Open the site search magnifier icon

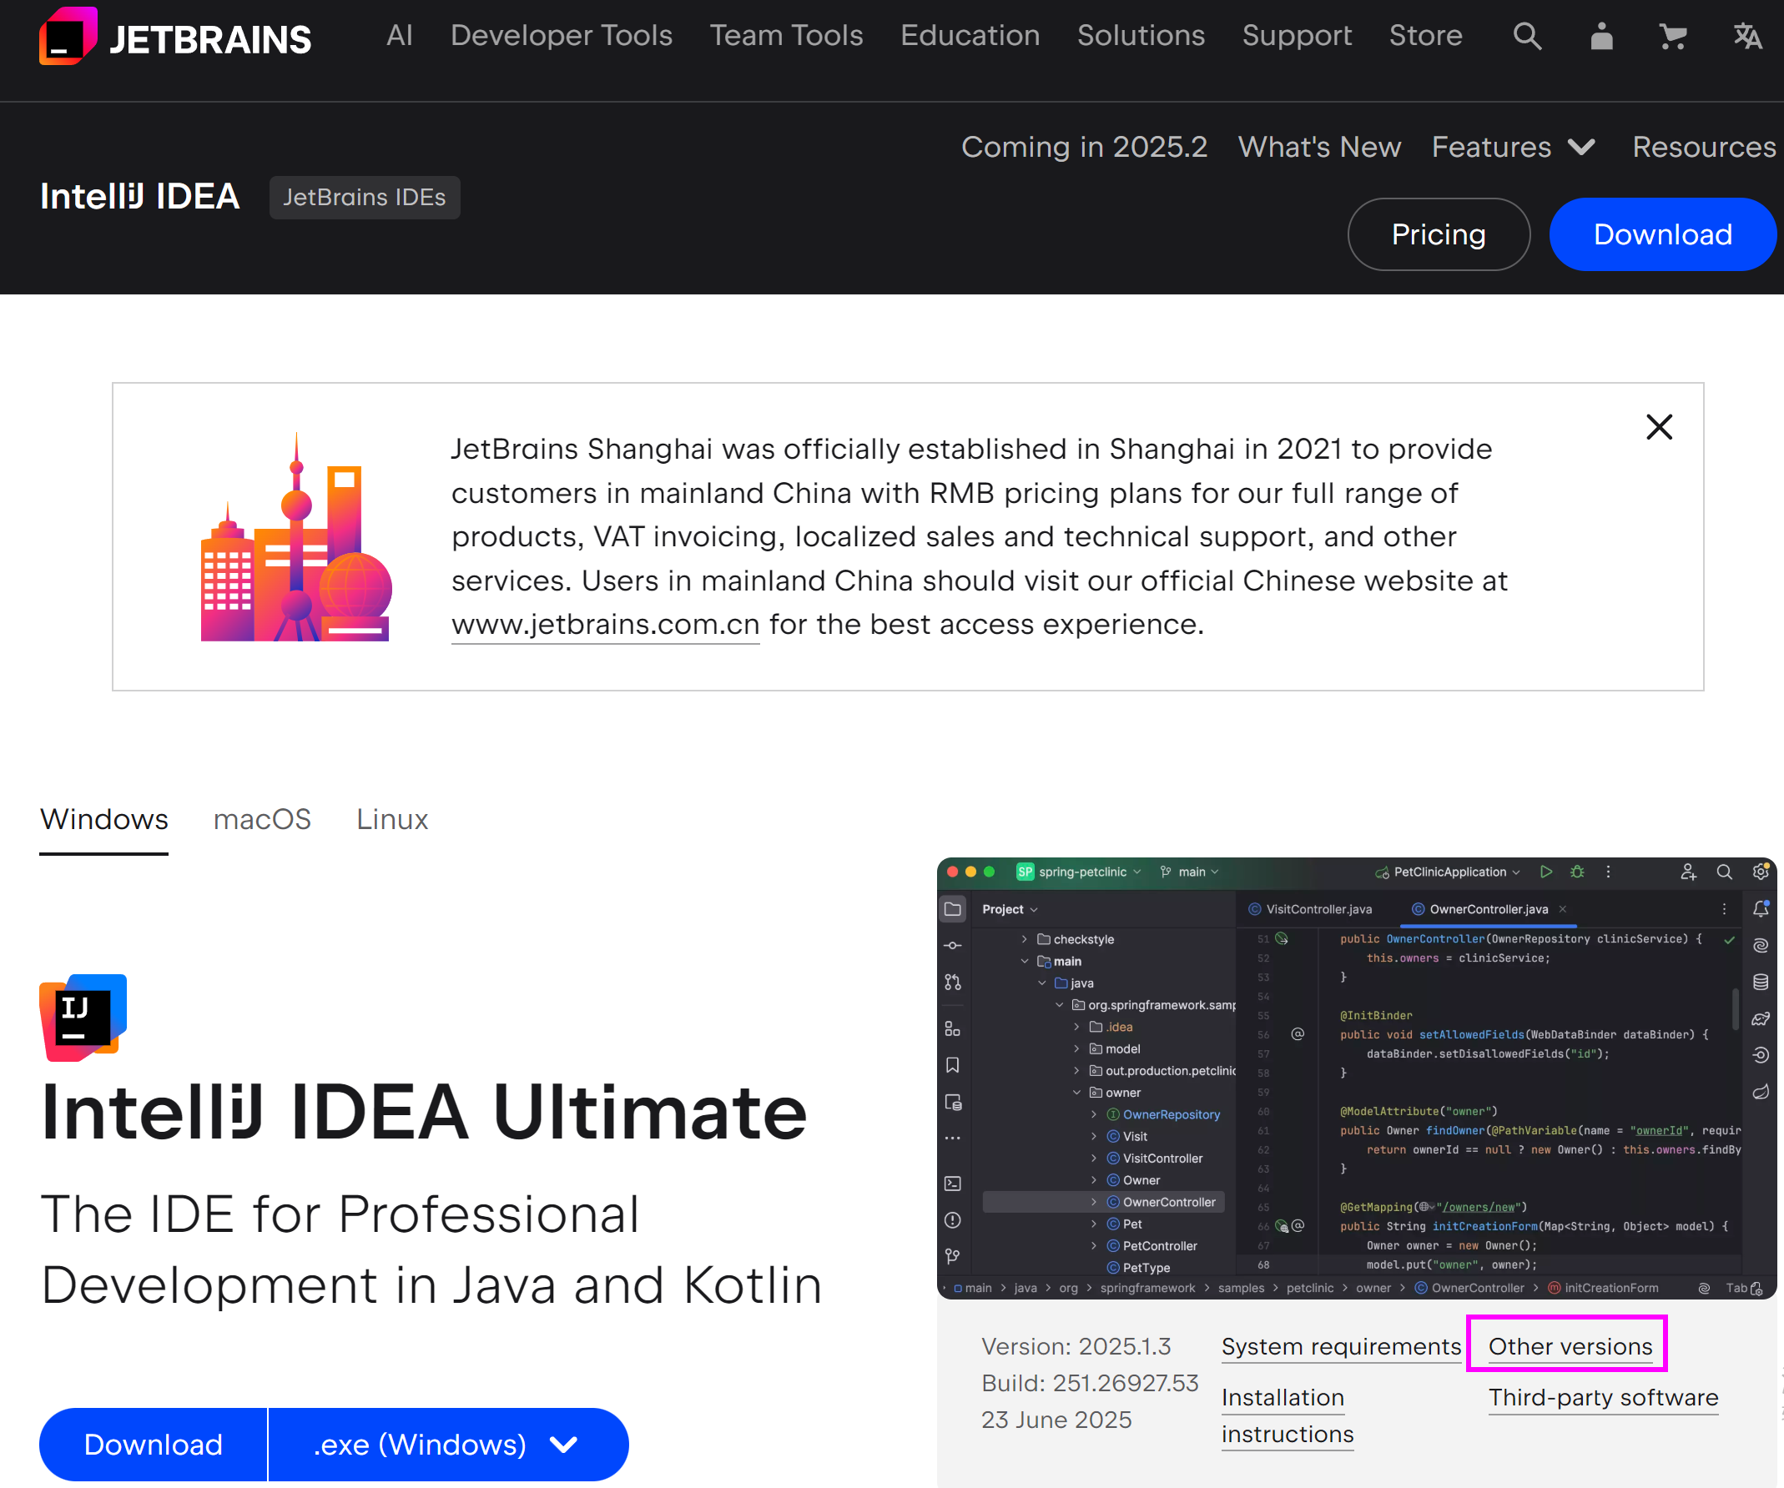pos(1527,37)
